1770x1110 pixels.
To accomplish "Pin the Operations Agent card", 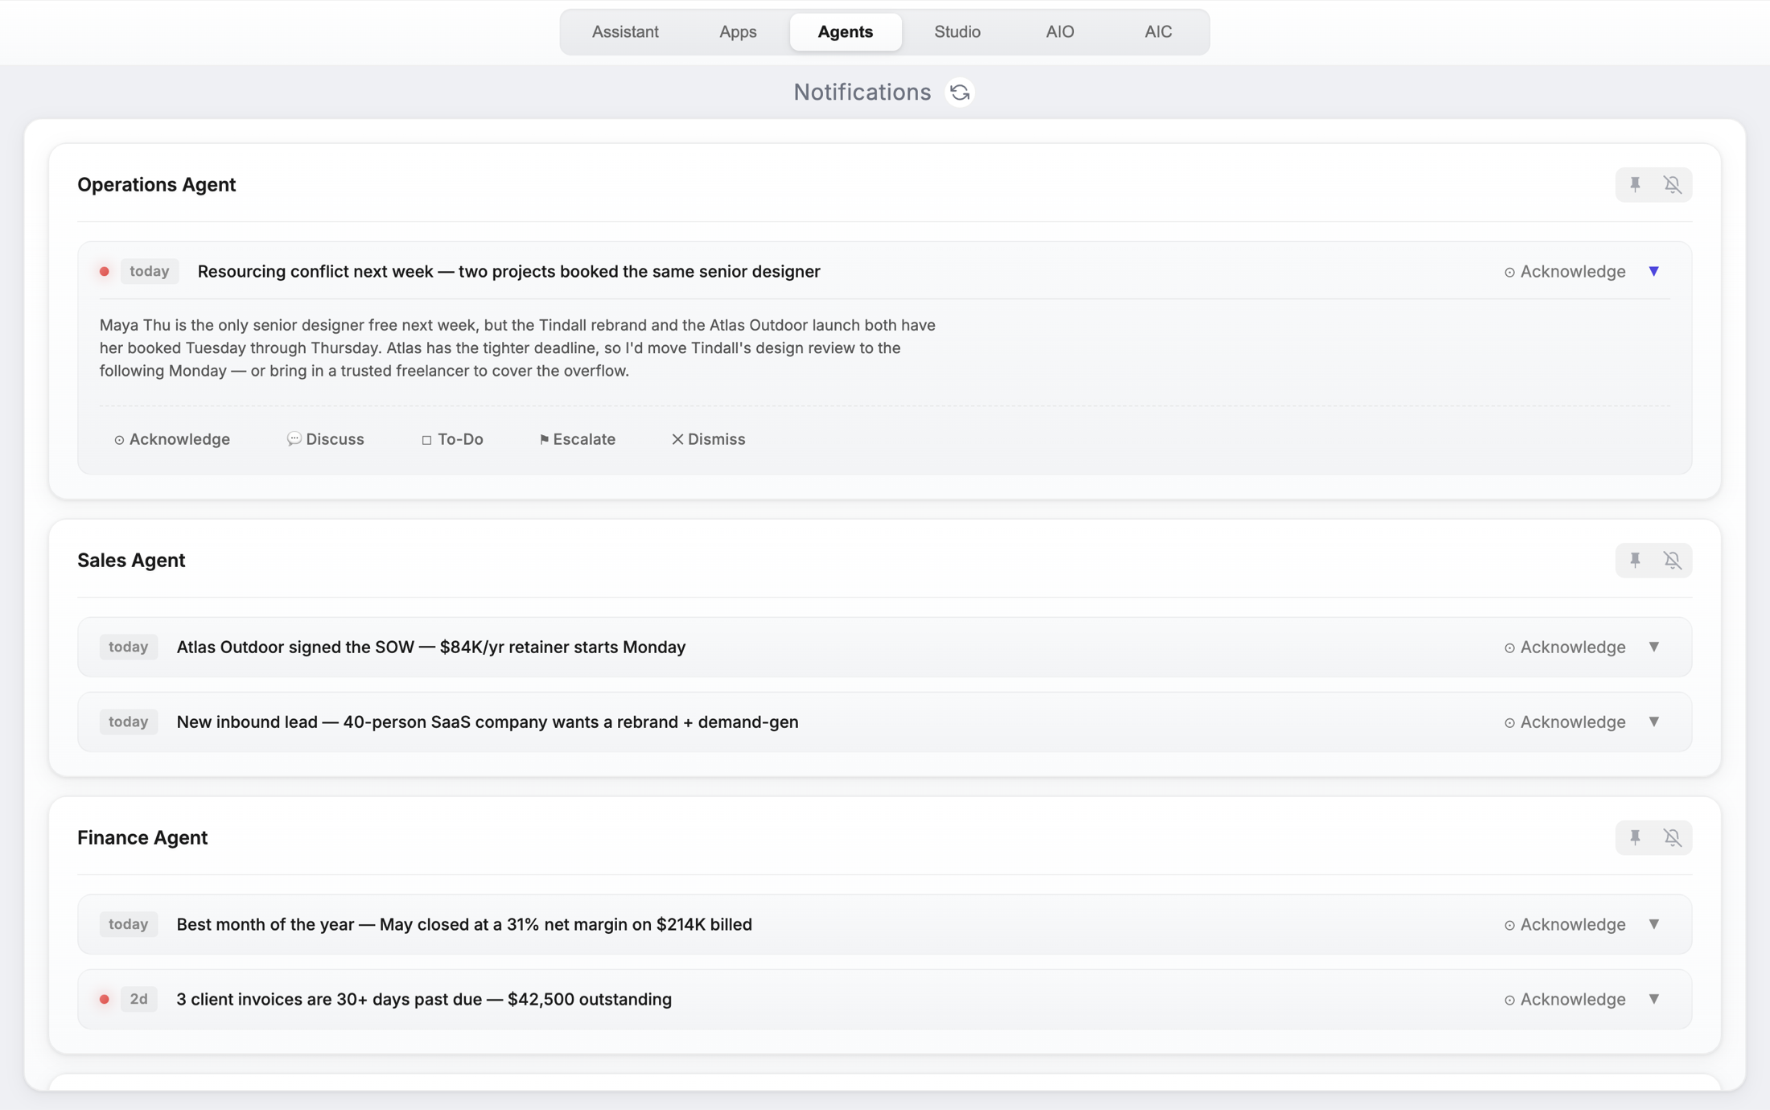I will [x=1635, y=185].
